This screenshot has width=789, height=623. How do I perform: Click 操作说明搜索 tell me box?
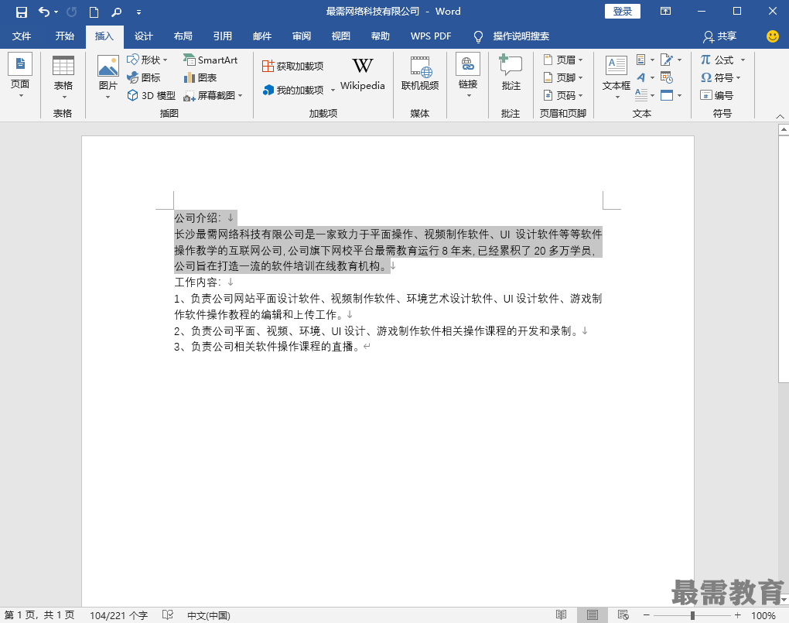pos(521,36)
